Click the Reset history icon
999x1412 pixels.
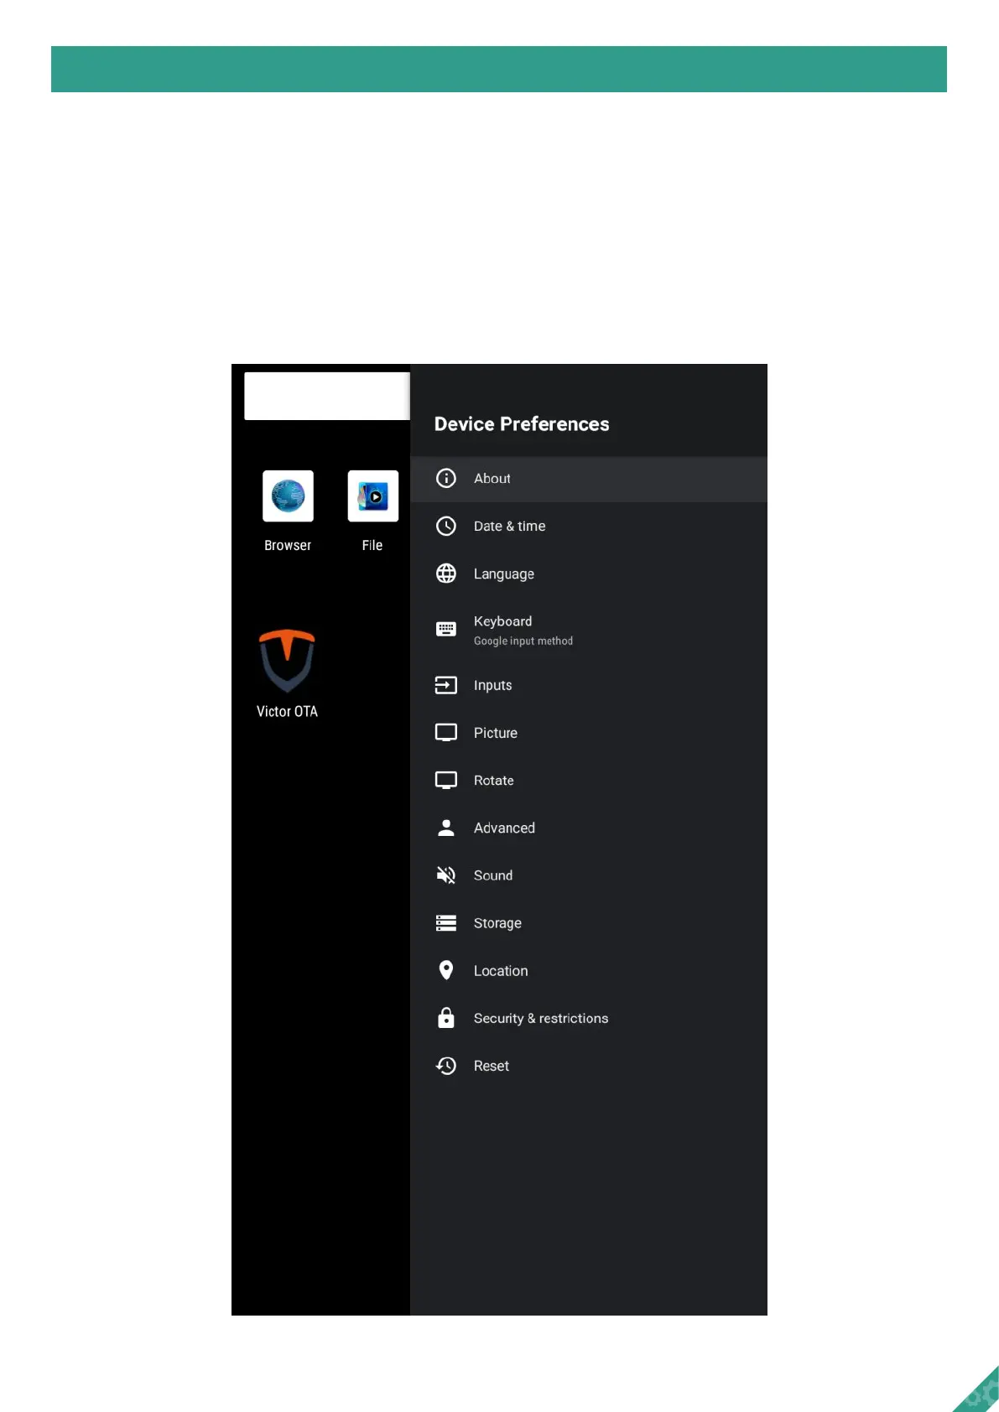446,1066
